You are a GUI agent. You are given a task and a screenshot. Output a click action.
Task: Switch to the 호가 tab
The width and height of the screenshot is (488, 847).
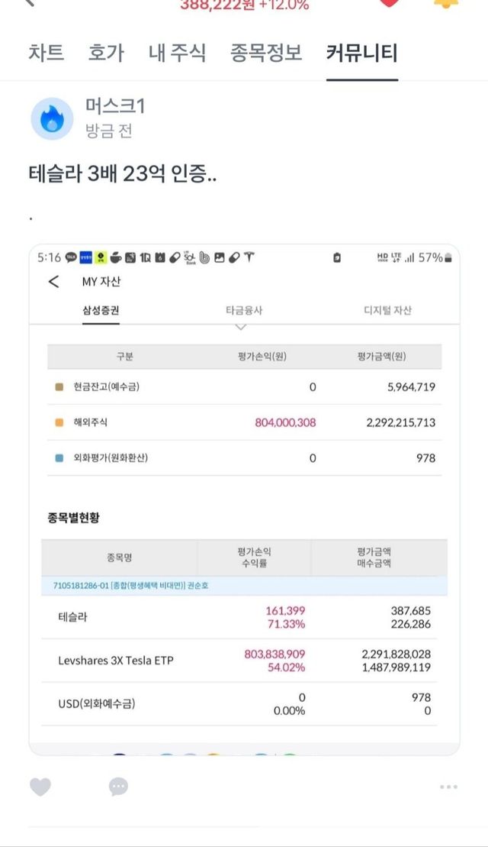coord(106,53)
